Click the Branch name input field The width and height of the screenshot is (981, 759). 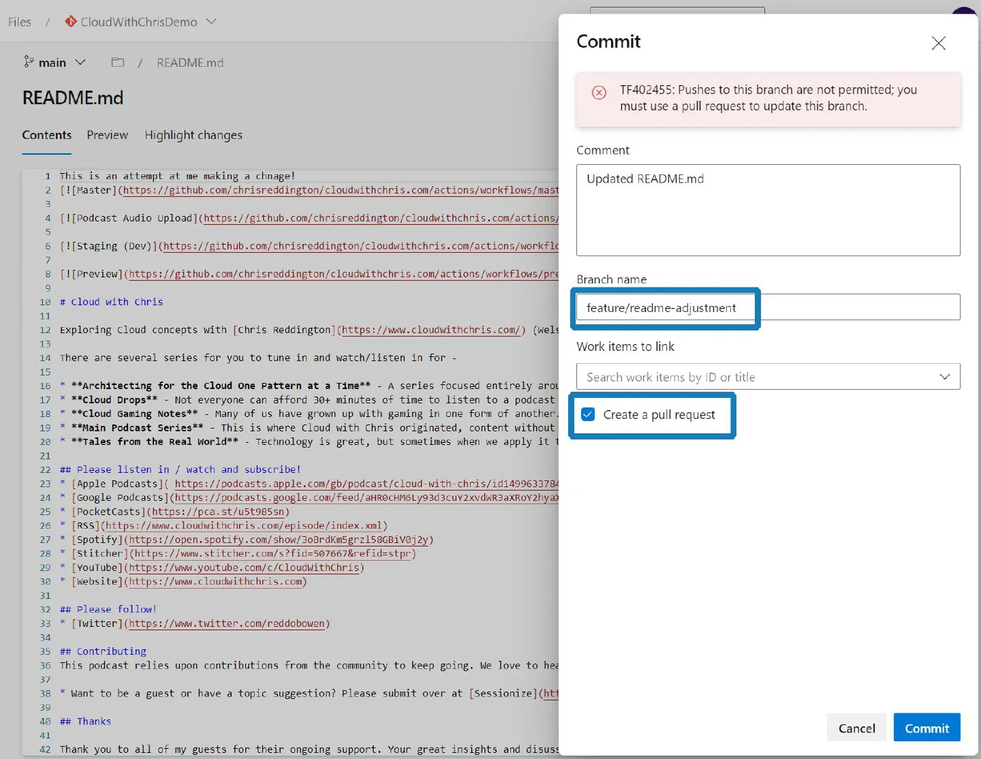[x=768, y=307]
